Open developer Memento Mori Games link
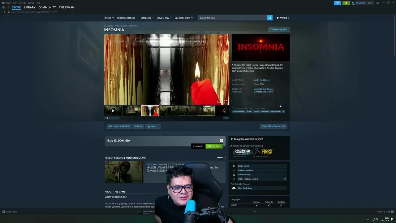 263,89
